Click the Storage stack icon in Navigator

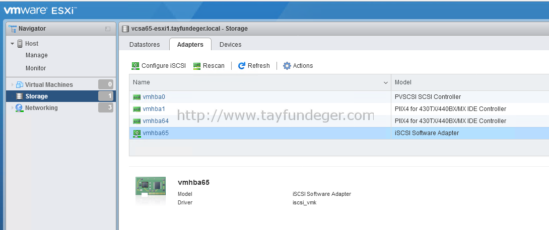[x=20, y=96]
